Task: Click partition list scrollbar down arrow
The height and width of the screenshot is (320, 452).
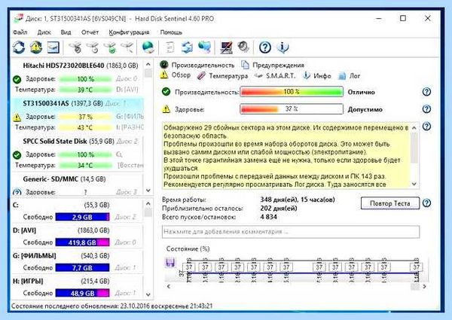Action: coord(148,294)
